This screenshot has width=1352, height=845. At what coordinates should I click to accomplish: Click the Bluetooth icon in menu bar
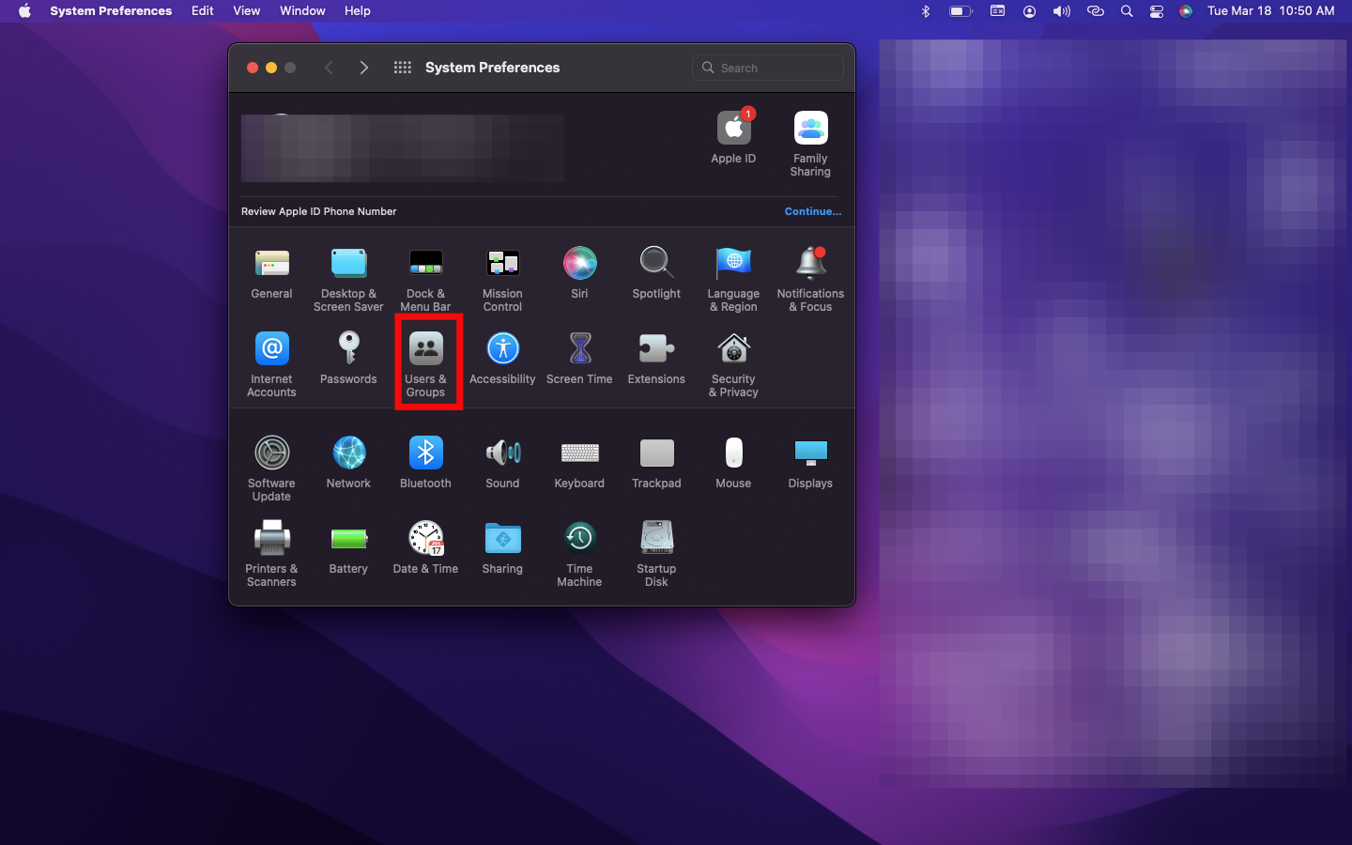tap(926, 11)
